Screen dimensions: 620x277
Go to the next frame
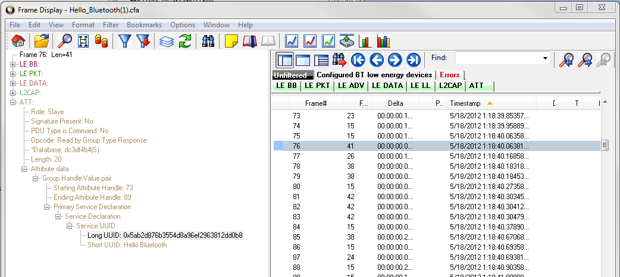[x=394, y=60]
